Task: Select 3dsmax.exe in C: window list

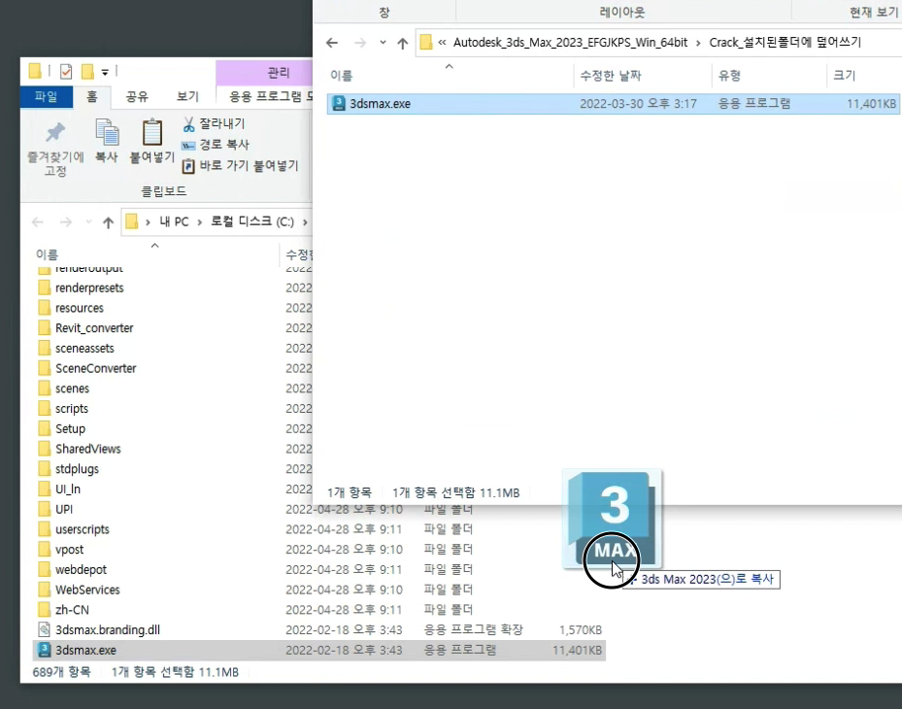Action: pyautogui.click(x=319, y=651)
